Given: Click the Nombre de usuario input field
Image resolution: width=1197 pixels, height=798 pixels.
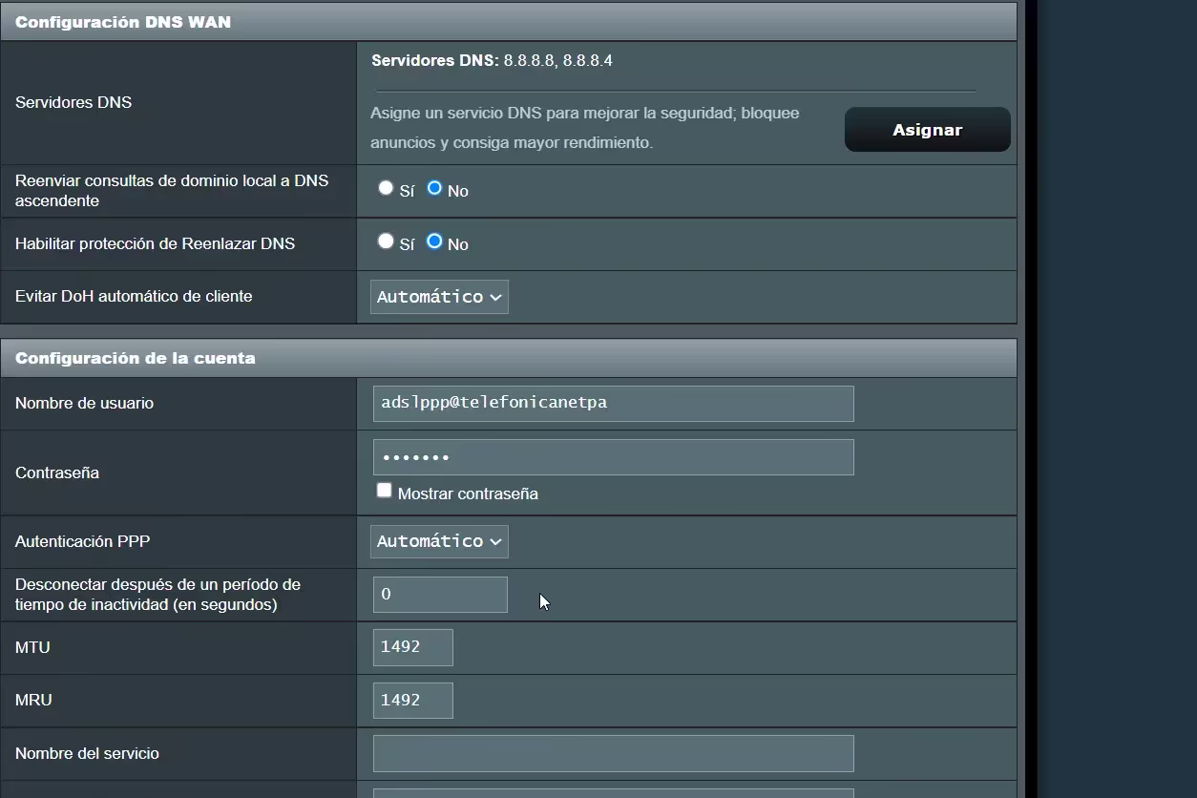Looking at the screenshot, I should pyautogui.click(x=613, y=403).
